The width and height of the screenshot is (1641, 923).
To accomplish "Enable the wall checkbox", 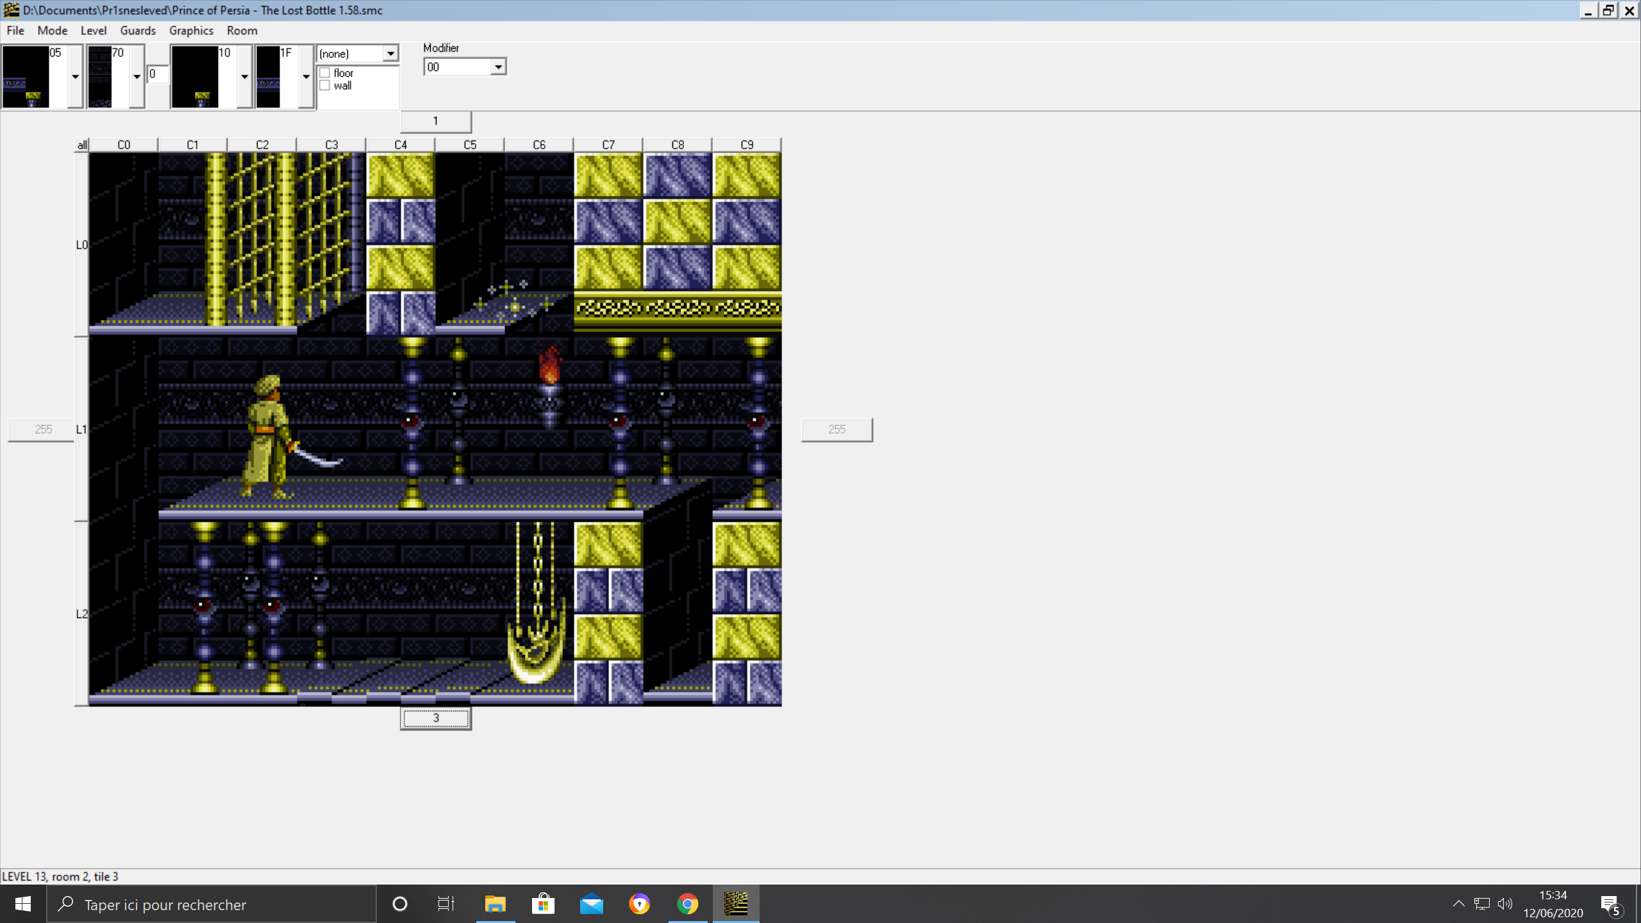I will [325, 86].
